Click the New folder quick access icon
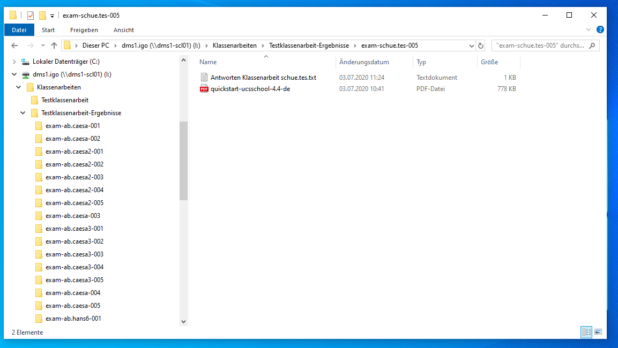This screenshot has height=348, width=618. (x=42, y=16)
